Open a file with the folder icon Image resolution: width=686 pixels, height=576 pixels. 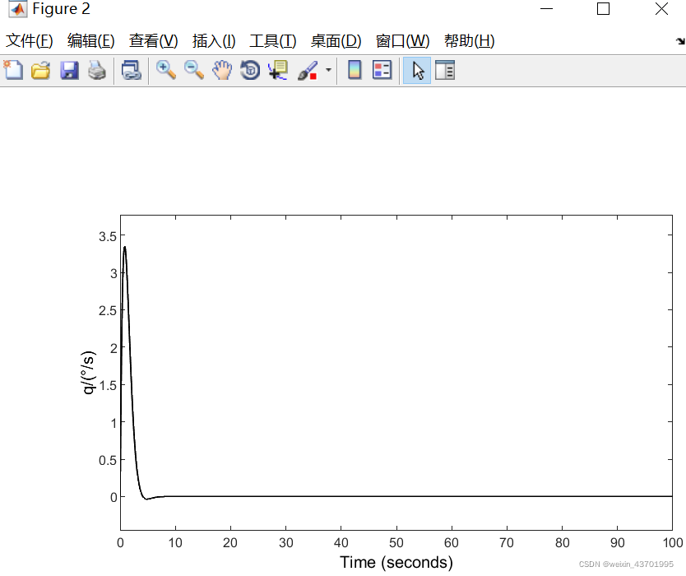pos(40,70)
